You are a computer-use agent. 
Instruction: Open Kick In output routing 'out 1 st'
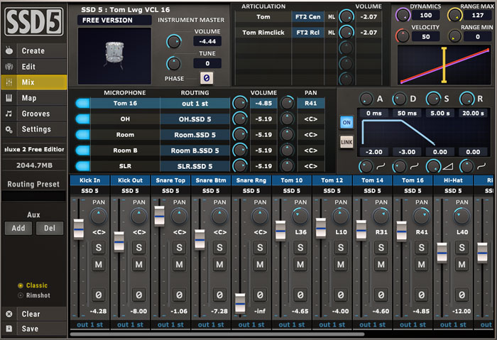pyautogui.click(x=90, y=324)
